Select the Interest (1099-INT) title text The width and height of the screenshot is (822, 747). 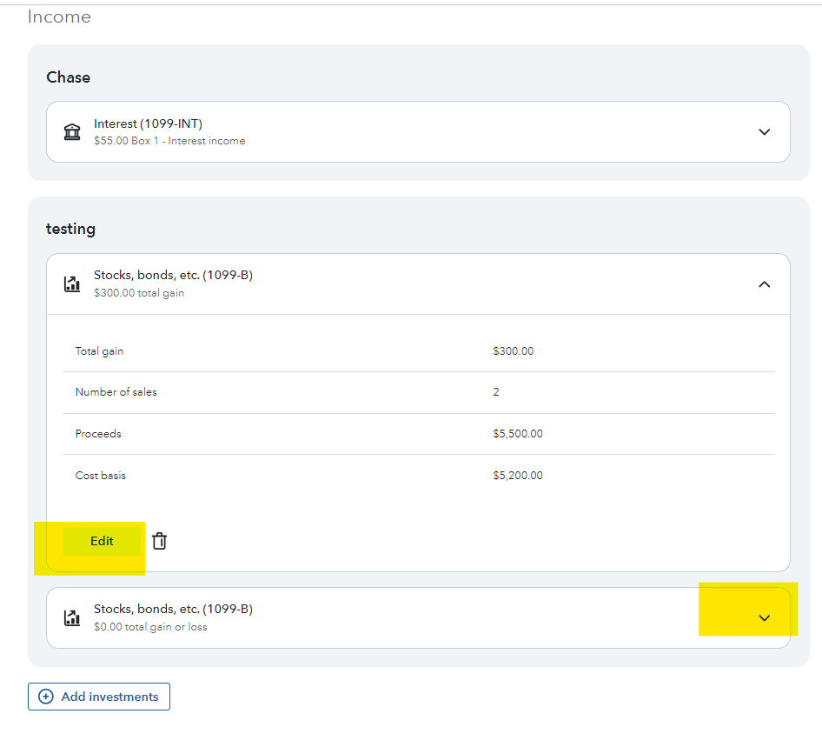[x=148, y=124]
